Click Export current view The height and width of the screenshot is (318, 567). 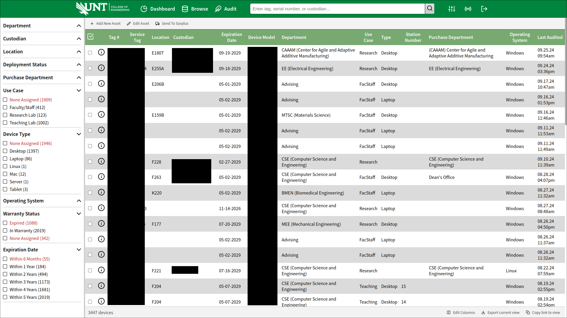501,313
